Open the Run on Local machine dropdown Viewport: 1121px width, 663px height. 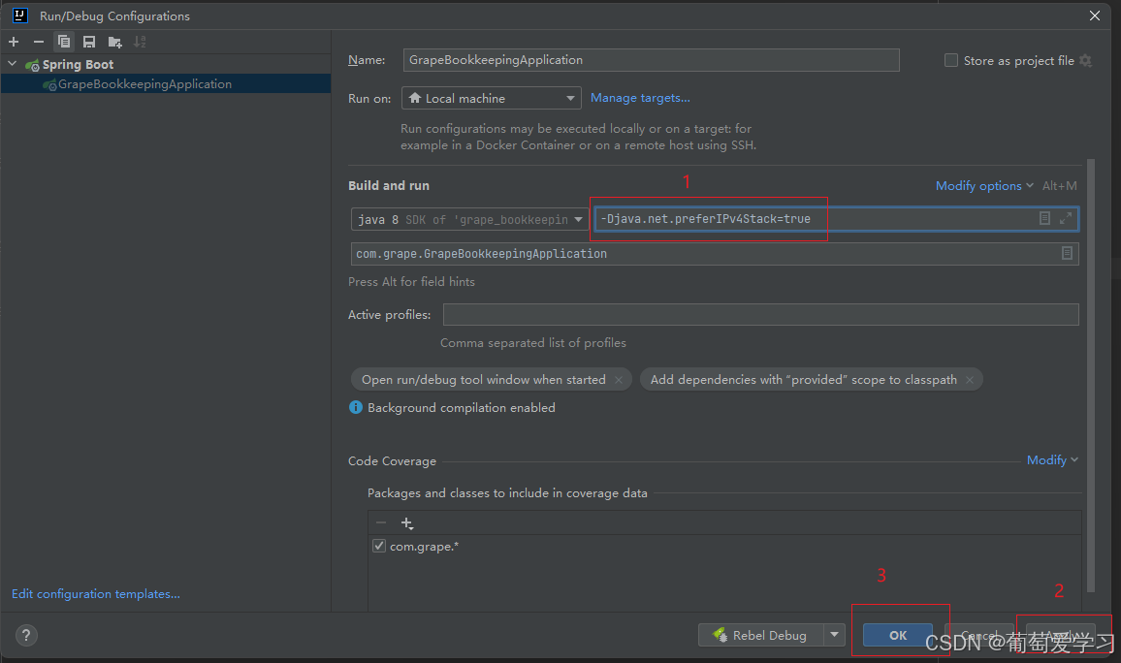point(491,98)
